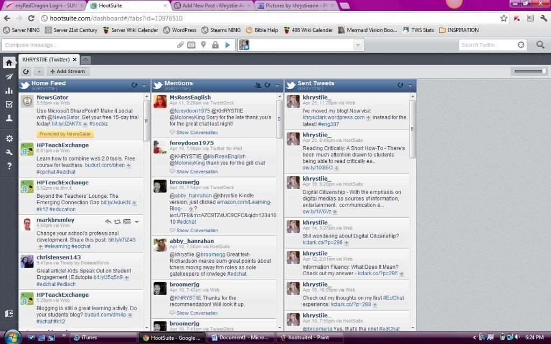Open the Contacts person sidebar icon
This screenshot has height=344, width=551.
coord(9,118)
